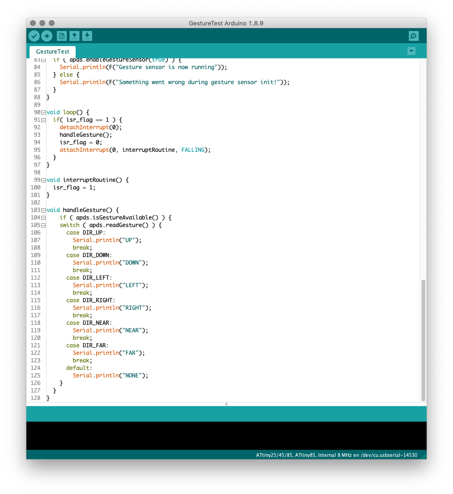453x494 pixels.
Task: Collapse the handleGesture fold marker at line 103
Action: [x=44, y=210]
